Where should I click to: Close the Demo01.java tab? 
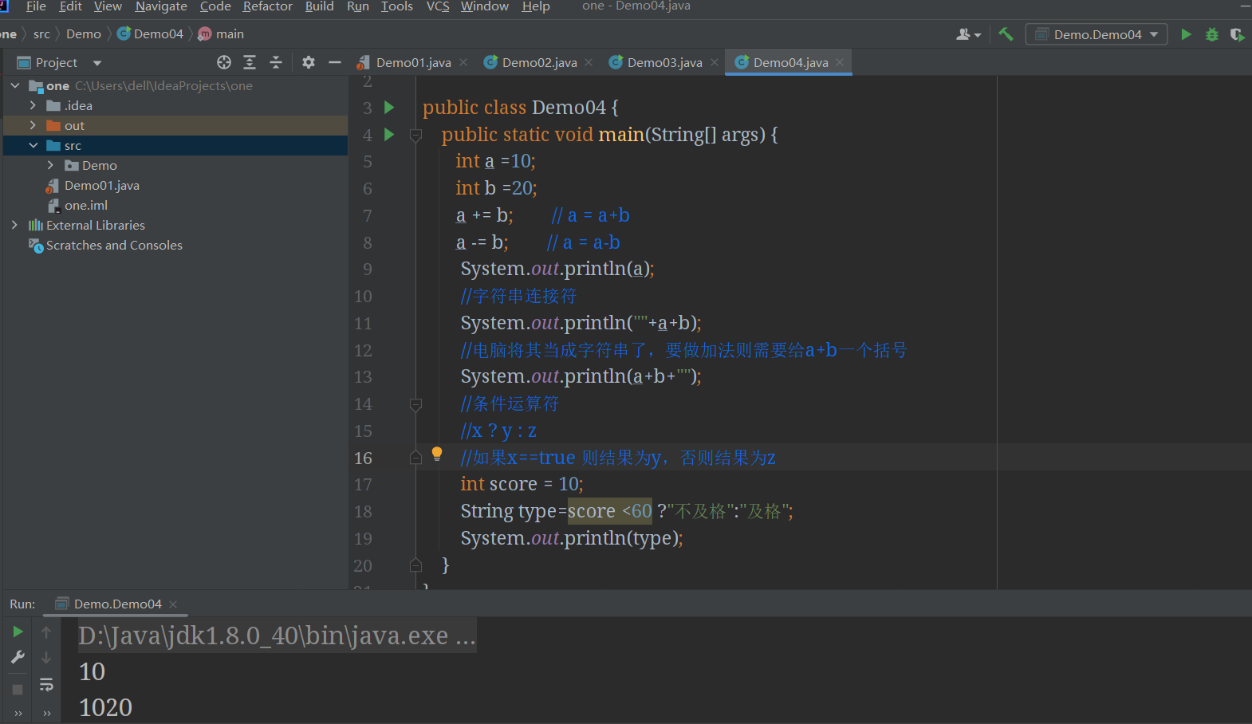point(463,62)
